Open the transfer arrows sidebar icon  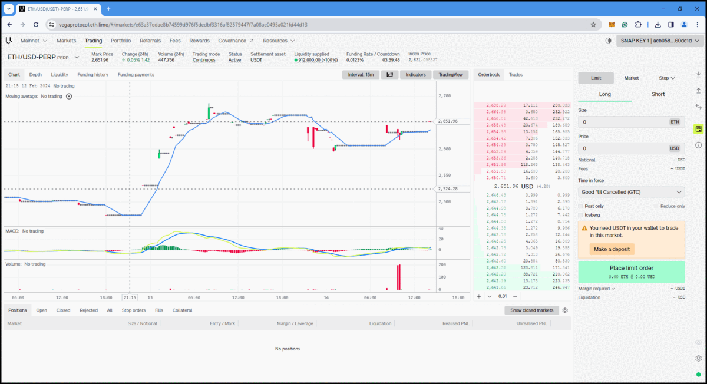click(x=698, y=107)
